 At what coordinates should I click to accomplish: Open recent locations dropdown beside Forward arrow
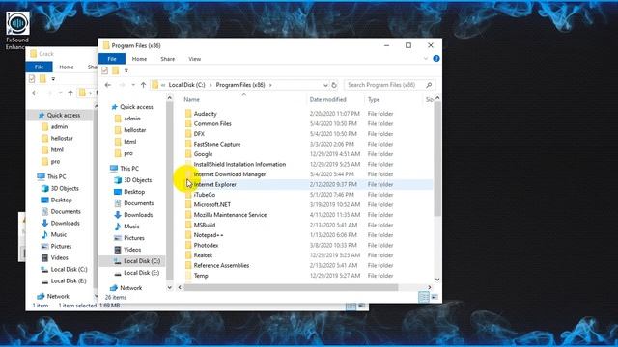(x=133, y=85)
